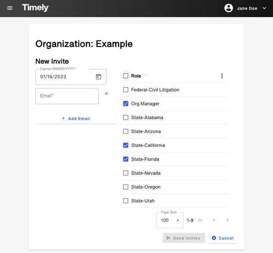
Task: Go to previous page of roles
Action: (x=214, y=220)
